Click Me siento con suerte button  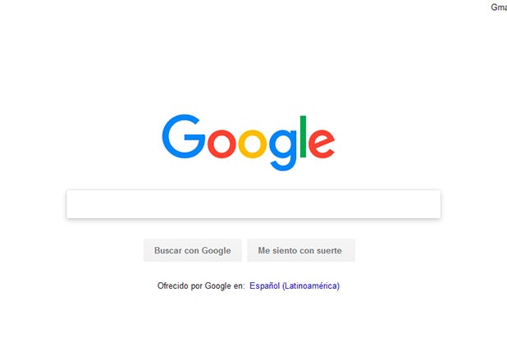[x=301, y=250]
